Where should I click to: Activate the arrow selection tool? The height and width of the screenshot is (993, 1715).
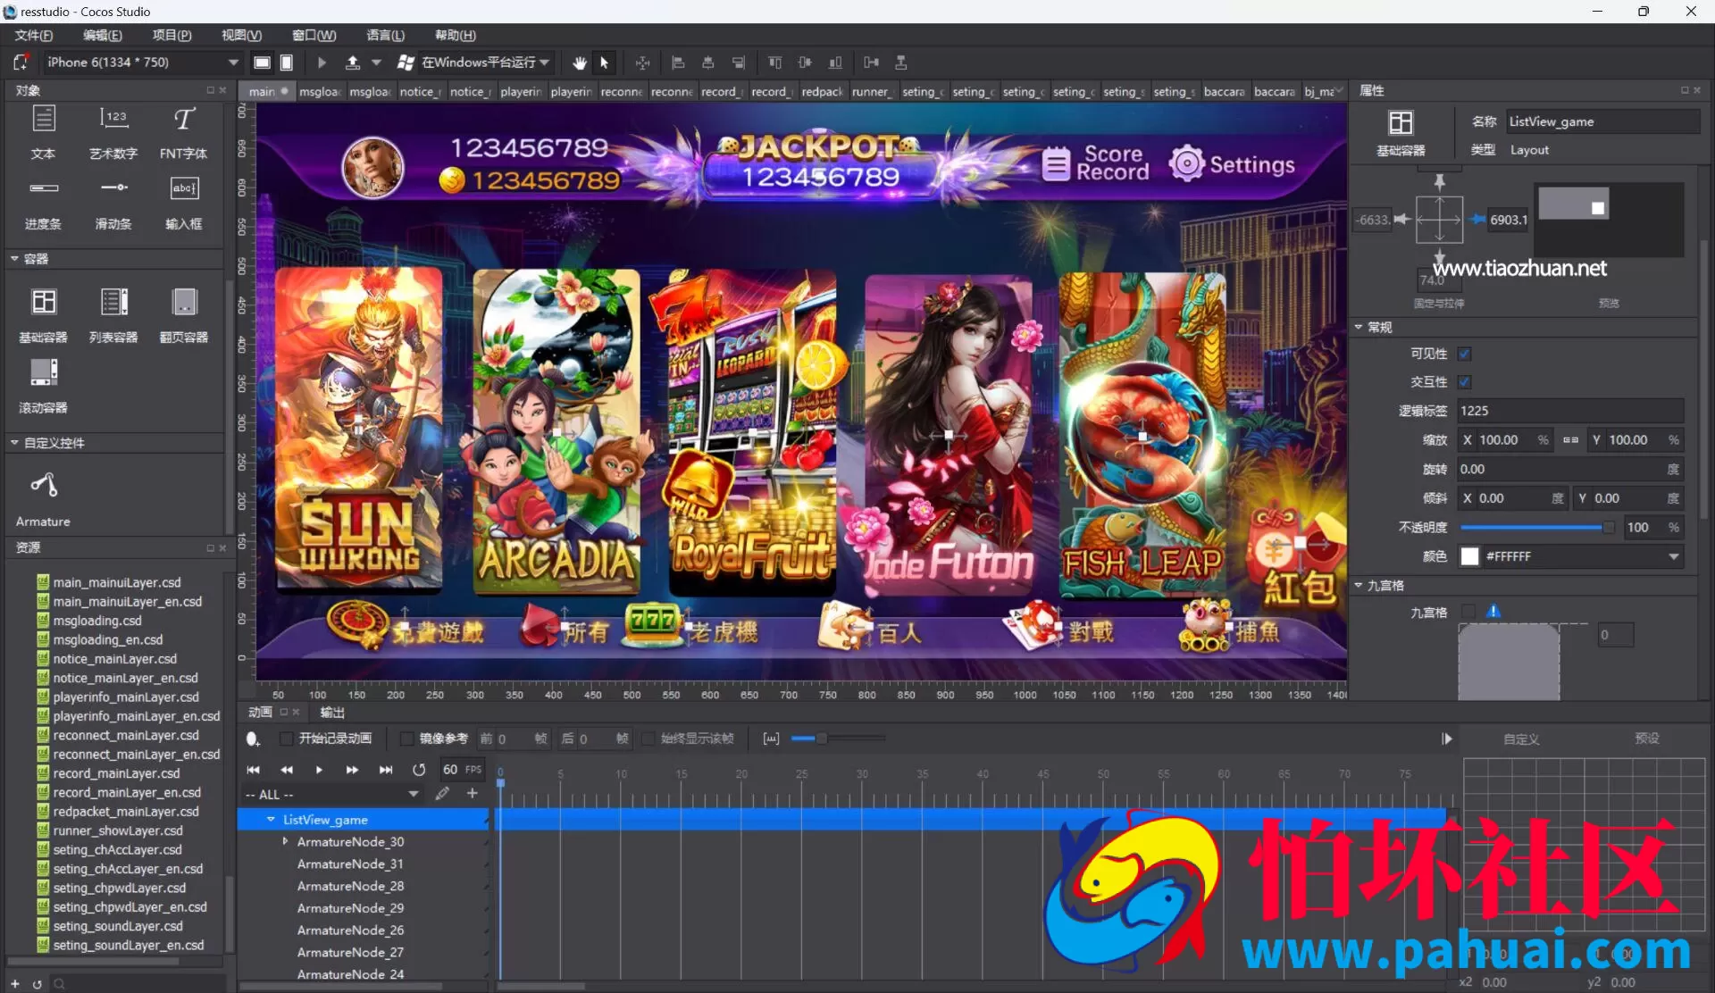(605, 63)
